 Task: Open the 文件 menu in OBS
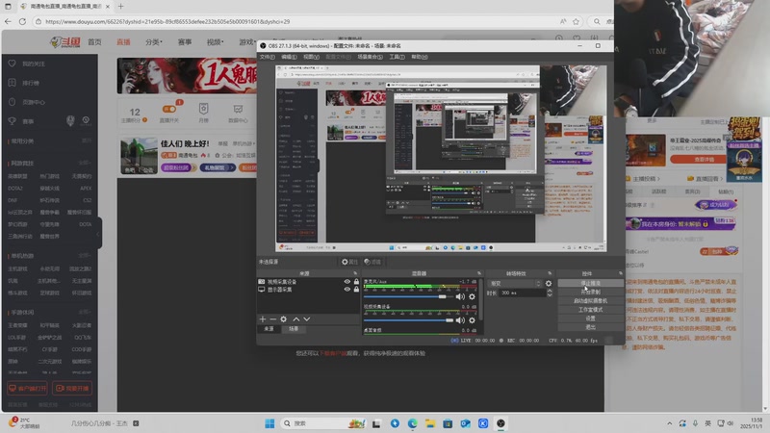(268, 57)
